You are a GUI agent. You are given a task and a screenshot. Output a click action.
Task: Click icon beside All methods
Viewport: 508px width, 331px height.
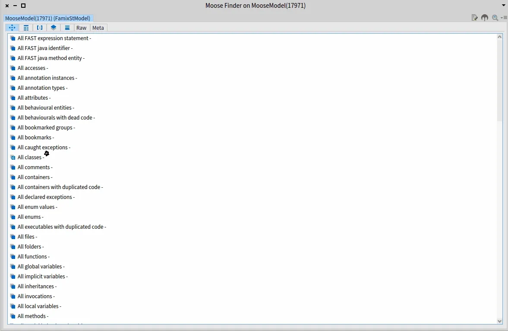(x=13, y=316)
